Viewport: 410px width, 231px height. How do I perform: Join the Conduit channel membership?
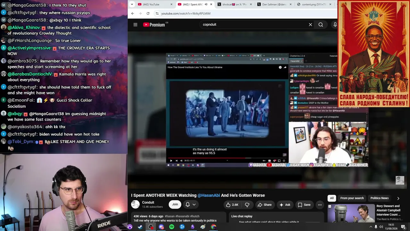[175, 204]
